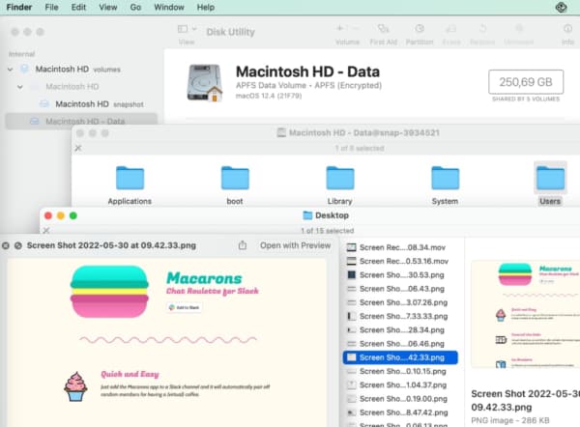Select file Screen Sho...3.07.26.png
The width and height of the screenshot is (580, 427).
click(400, 302)
